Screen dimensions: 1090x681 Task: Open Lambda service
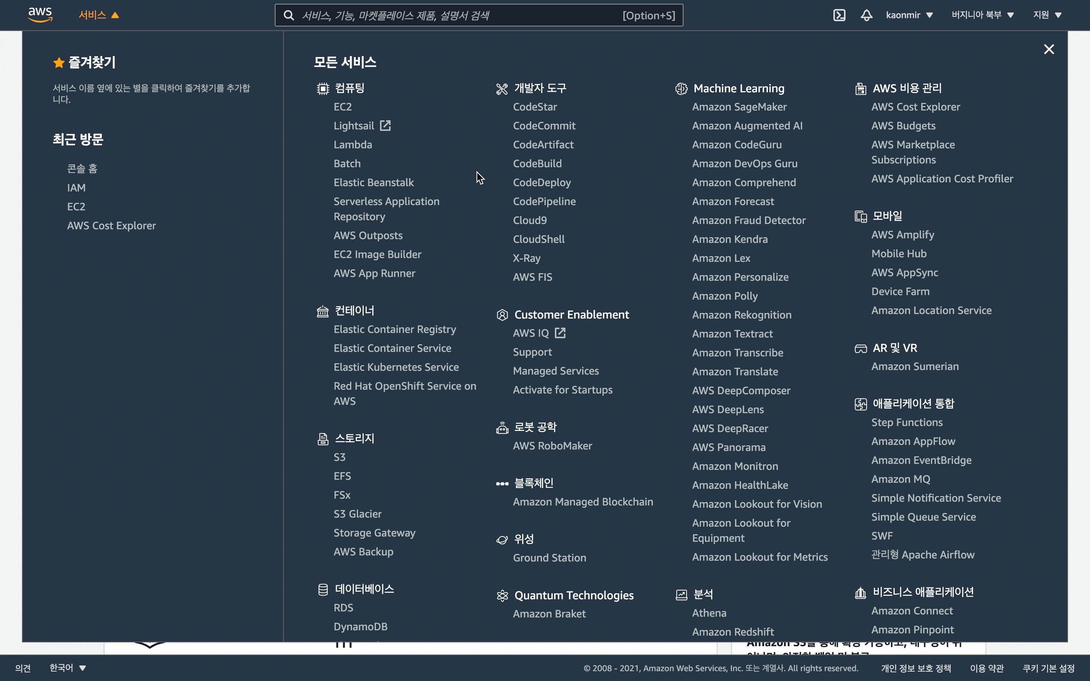point(353,144)
